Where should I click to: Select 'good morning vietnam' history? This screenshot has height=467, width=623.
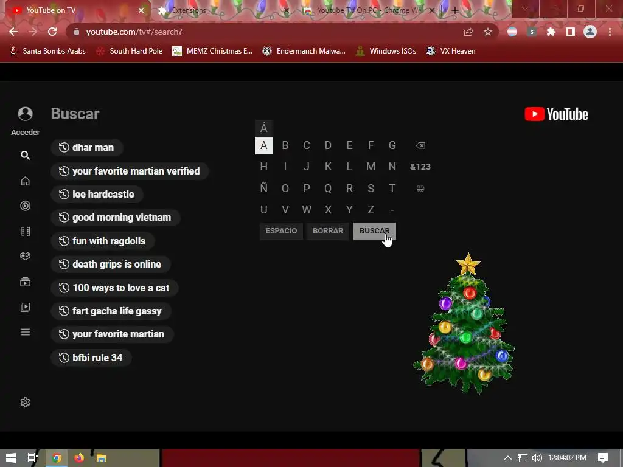pyautogui.click(x=115, y=217)
